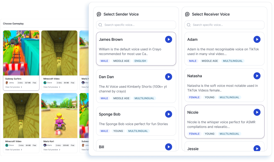Click the Jessie voice name
This screenshot has width=274, height=162.
point(193,149)
